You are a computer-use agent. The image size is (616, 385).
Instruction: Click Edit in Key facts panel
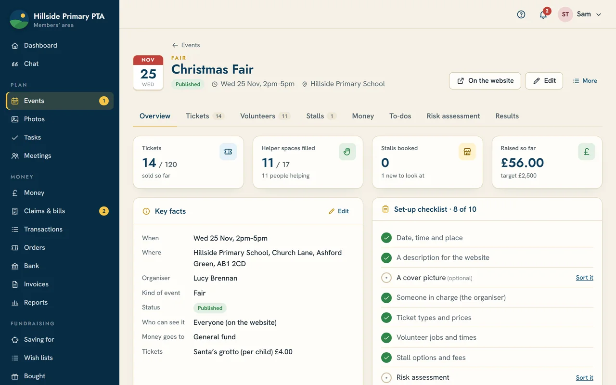[x=339, y=211]
